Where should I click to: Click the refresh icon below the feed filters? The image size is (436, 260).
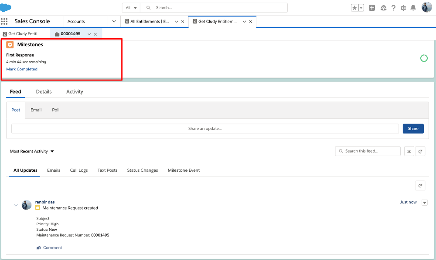[420, 186]
